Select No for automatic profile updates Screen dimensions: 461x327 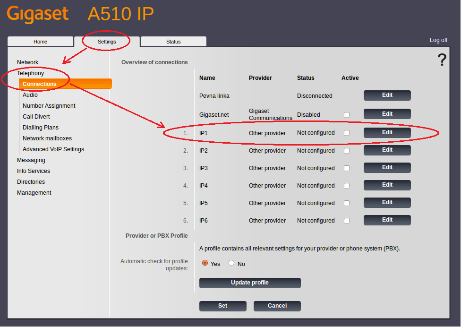(x=231, y=263)
